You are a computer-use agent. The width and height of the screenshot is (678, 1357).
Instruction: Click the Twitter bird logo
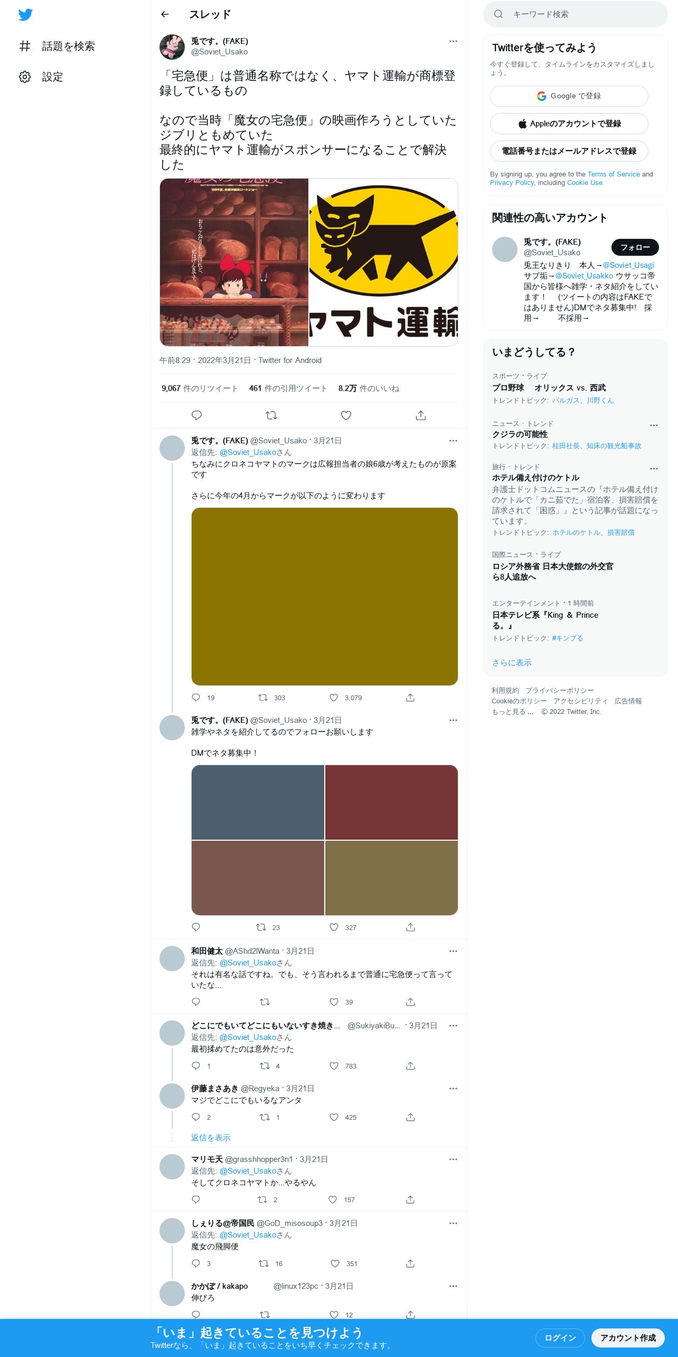(25, 14)
